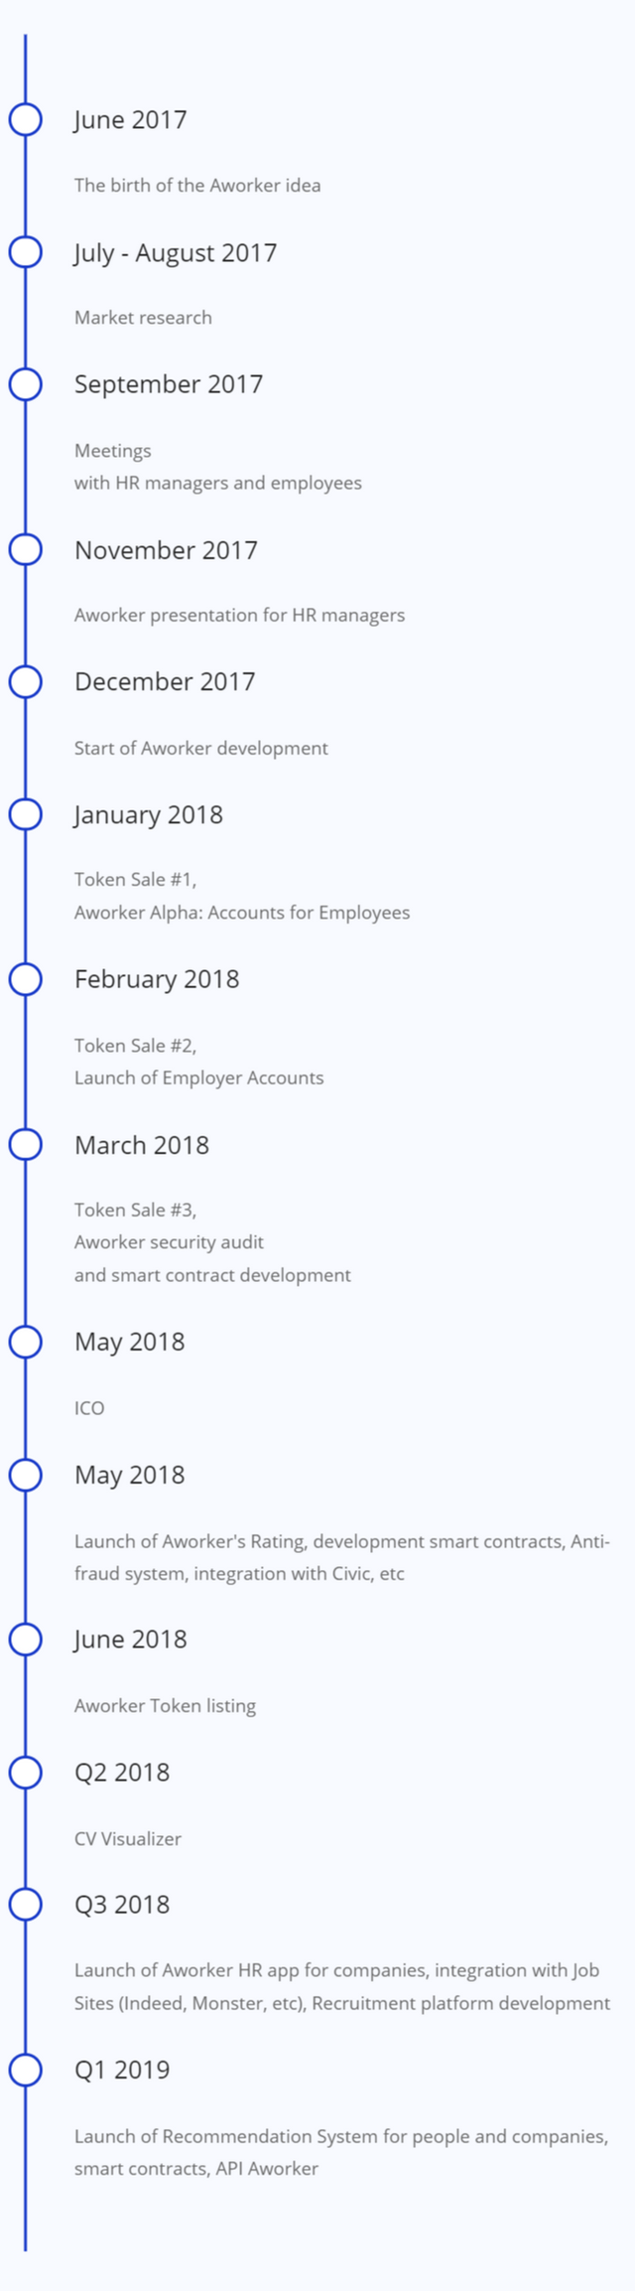Image resolution: width=635 pixels, height=2291 pixels.
Task: Select the December 2017 timeline node
Action: pyautogui.click(x=26, y=681)
